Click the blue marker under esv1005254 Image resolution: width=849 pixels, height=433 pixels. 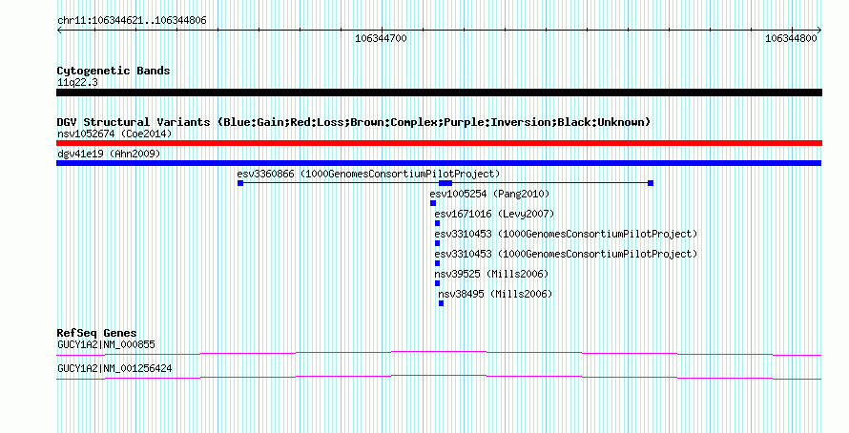point(433,203)
